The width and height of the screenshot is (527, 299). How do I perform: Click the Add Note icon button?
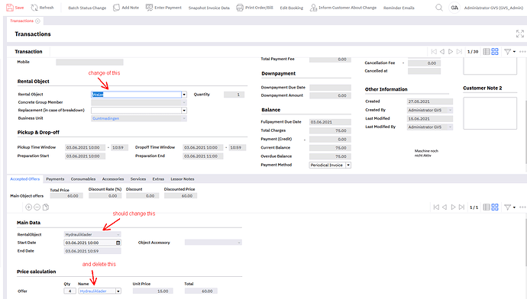coord(116,8)
